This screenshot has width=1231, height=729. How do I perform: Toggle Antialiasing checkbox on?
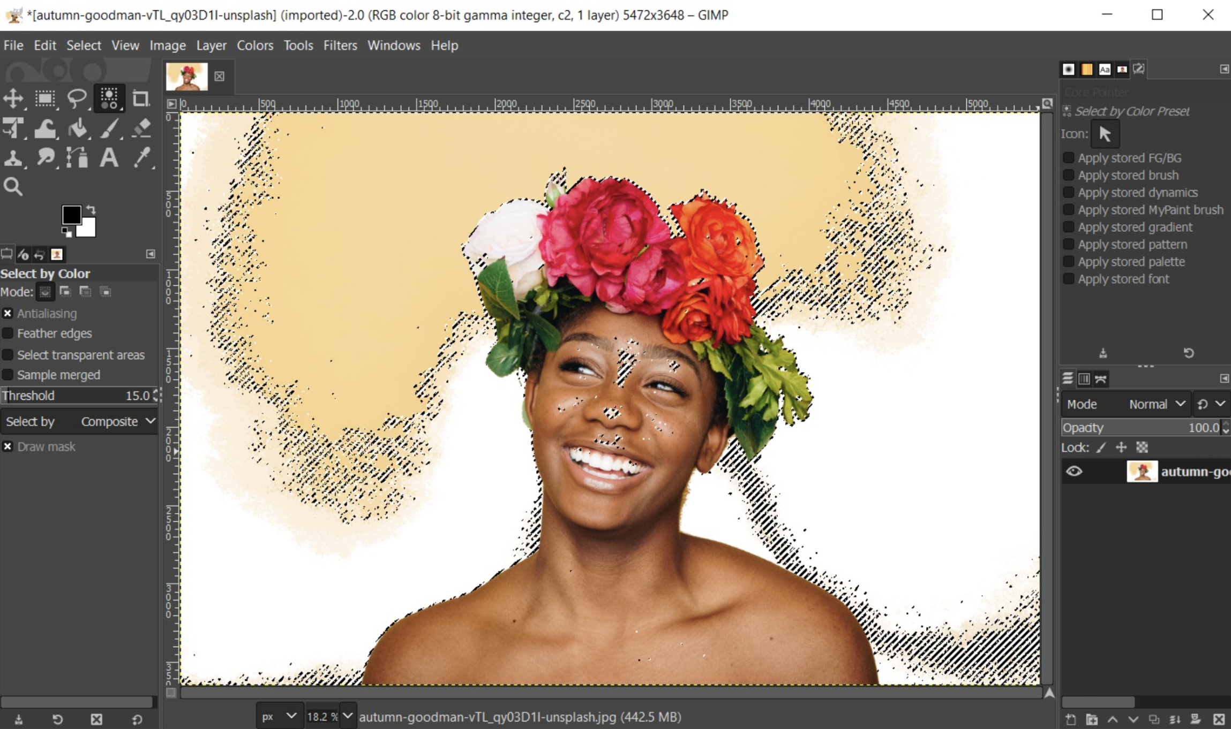(7, 313)
